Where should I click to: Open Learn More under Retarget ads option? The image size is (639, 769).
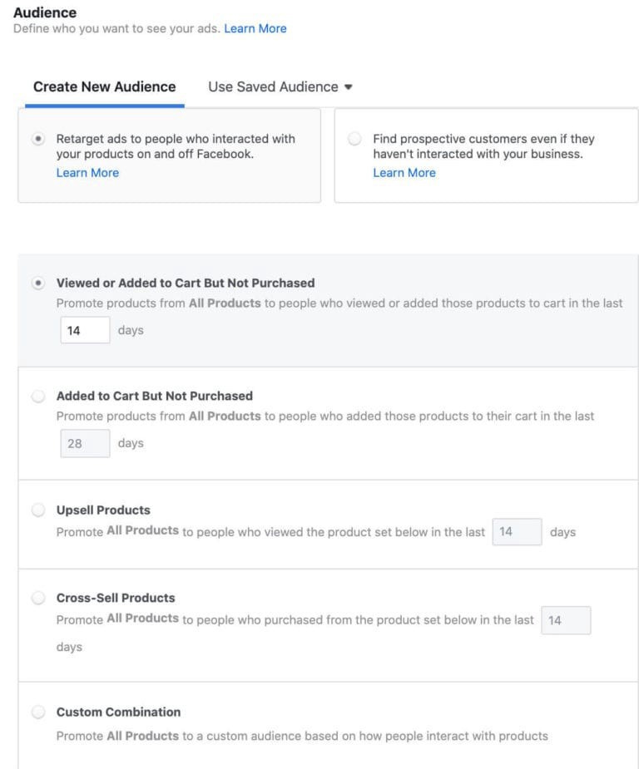pyautogui.click(x=88, y=173)
